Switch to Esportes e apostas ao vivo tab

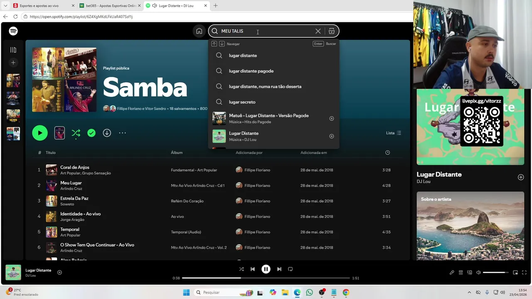tap(44, 6)
